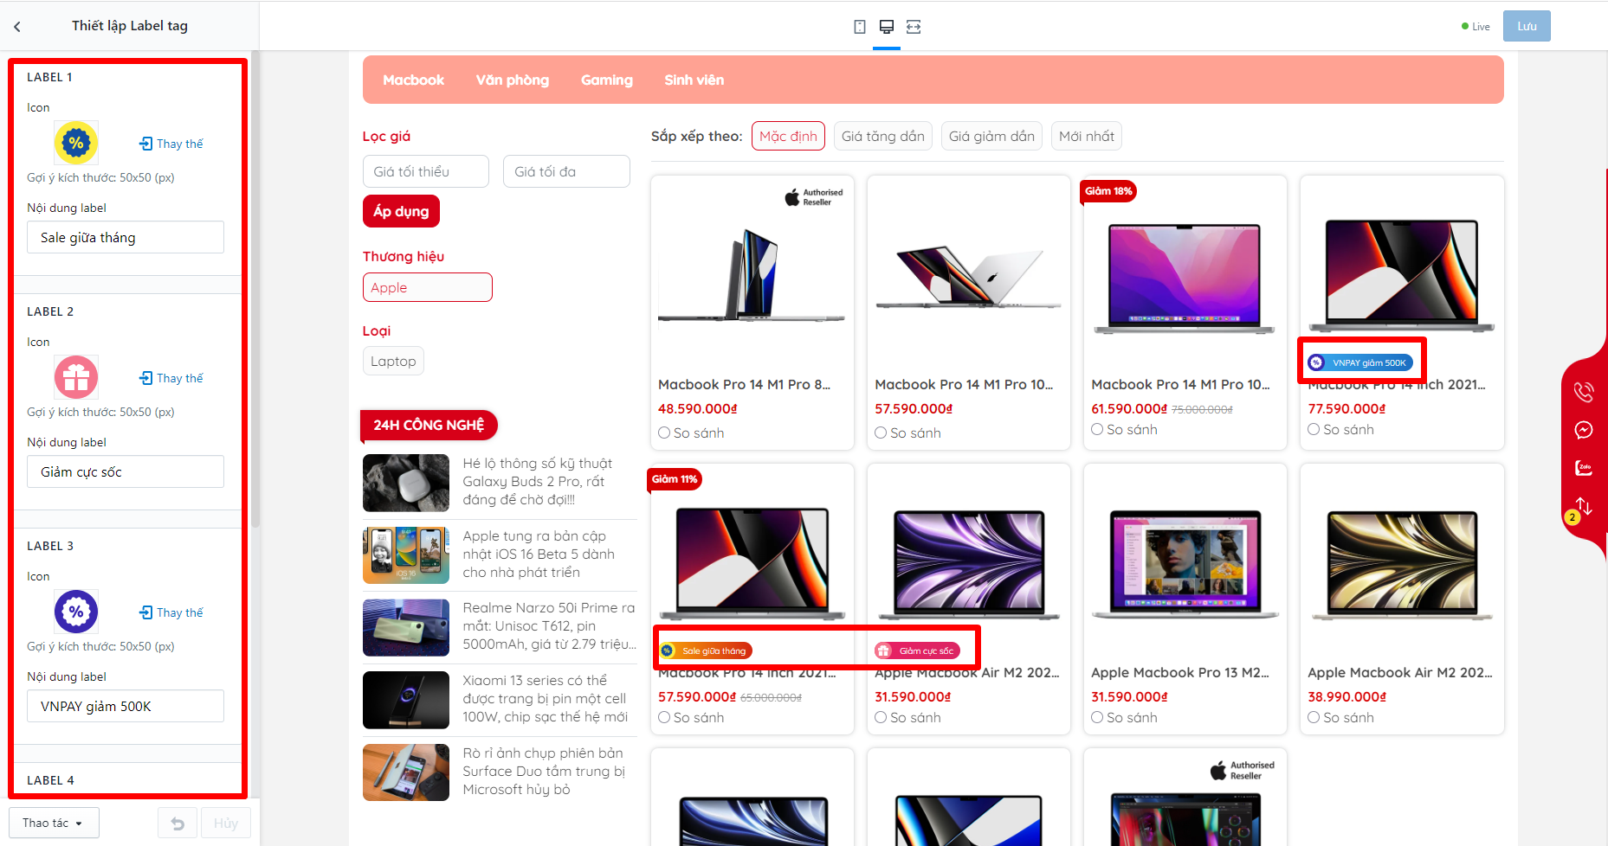Open the Macbook category tab
This screenshot has width=1608, height=846.
click(413, 80)
